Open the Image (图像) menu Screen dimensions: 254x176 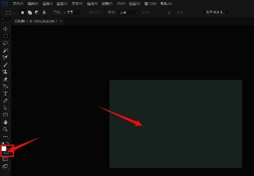coord(48,4)
